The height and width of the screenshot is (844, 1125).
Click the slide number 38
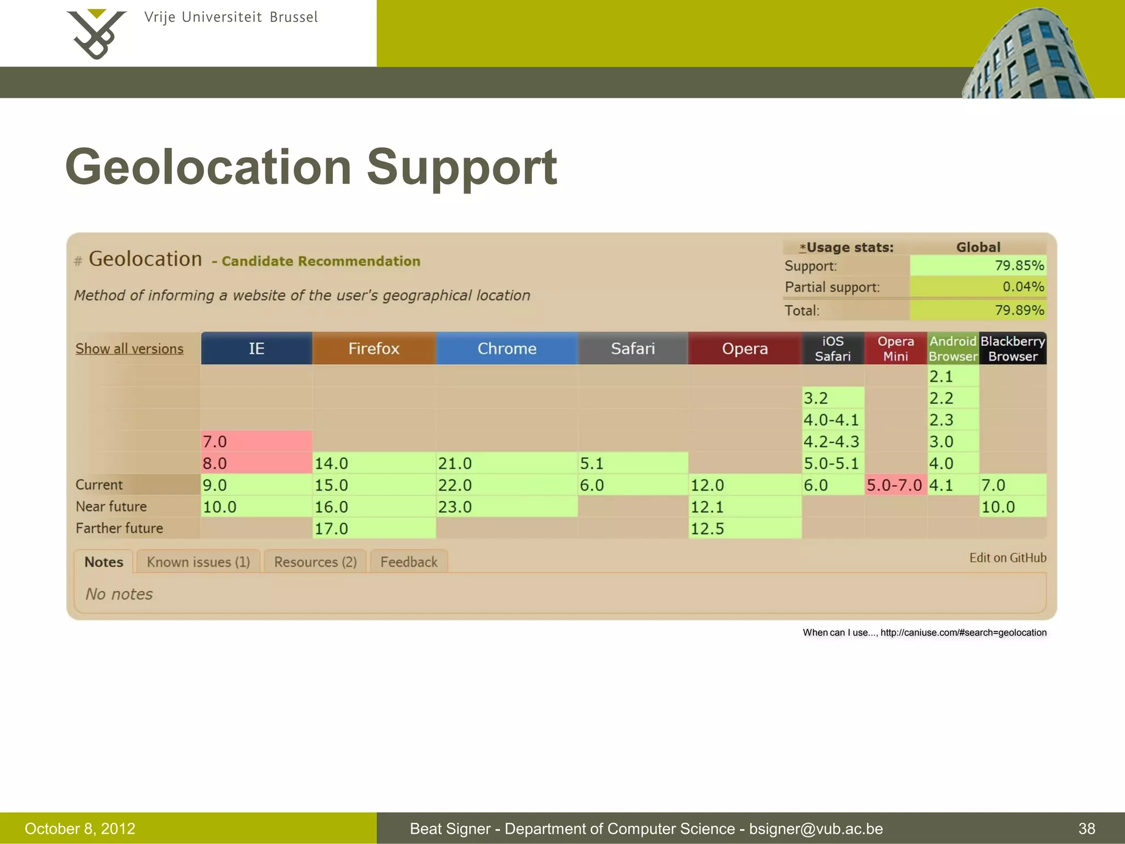(1087, 829)
